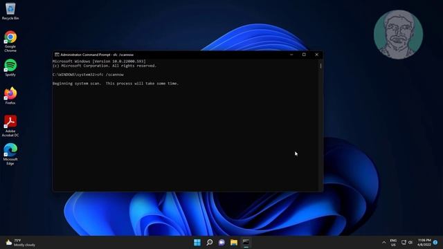Viewport: 443px width, 249px height.
Task: Open the notification badge in the tray
Action: click(x=435, y=242)
